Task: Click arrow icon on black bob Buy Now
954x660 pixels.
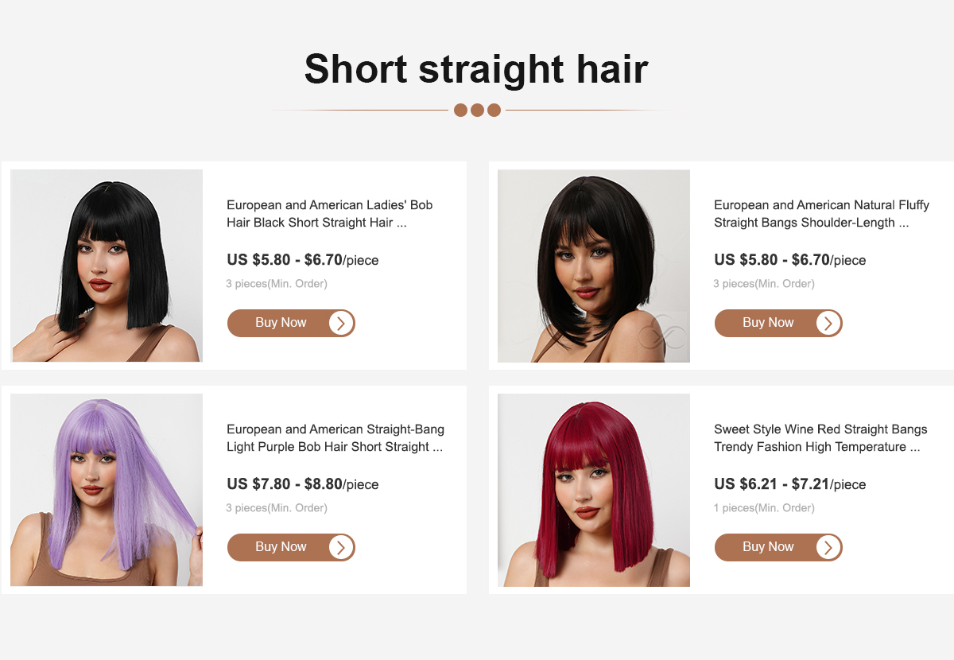Action: (341, 323)
